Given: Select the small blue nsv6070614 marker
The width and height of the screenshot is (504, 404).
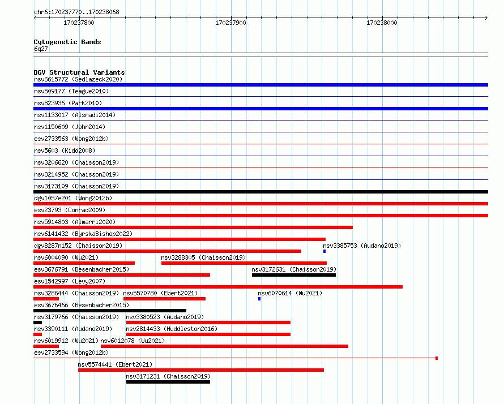Looking at the screenshot, I should [x=259, y=299].
